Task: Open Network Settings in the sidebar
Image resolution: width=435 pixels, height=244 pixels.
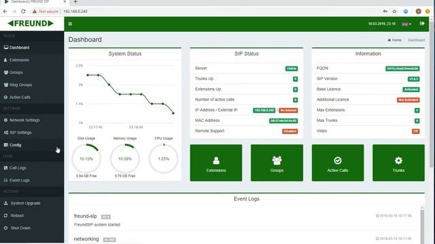Action: (32, 120)
